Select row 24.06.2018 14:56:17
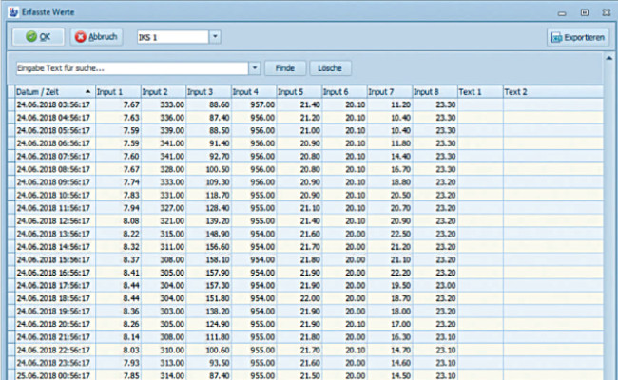This screenshot has height=380, width=618. (305, 247)
